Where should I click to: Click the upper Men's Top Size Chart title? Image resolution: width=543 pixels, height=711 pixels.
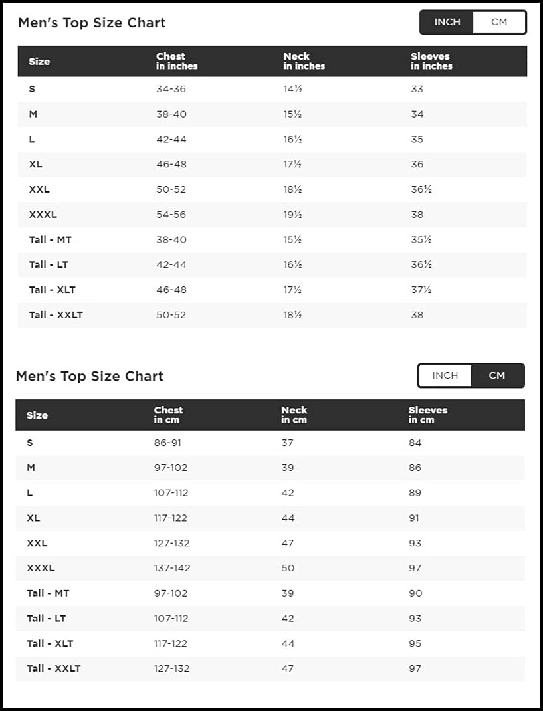tap(92, 23)
